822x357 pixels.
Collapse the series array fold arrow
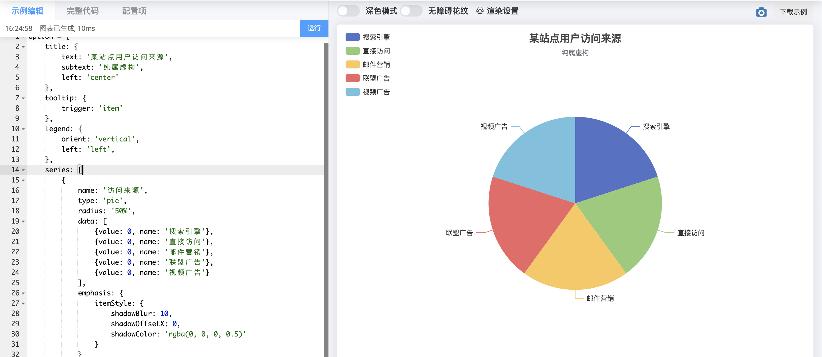(x=23, y=171)
